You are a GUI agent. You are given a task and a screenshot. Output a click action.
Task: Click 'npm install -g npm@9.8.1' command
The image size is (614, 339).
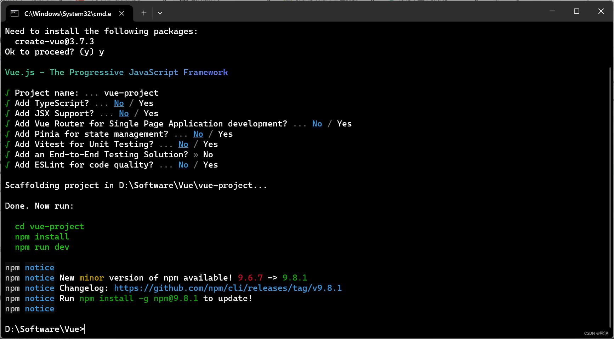click(139, 298)
